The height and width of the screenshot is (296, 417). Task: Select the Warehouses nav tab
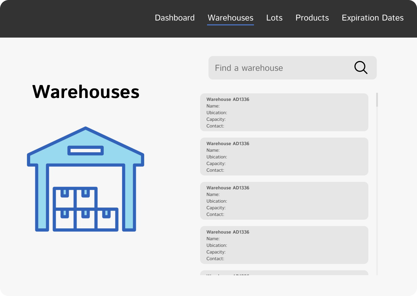[x=231, y=18]
